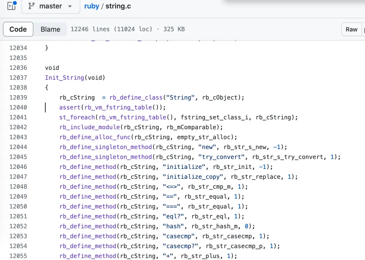Select line number 12053
This screenshot has width=365, height=260.
[x=18, y=236]
